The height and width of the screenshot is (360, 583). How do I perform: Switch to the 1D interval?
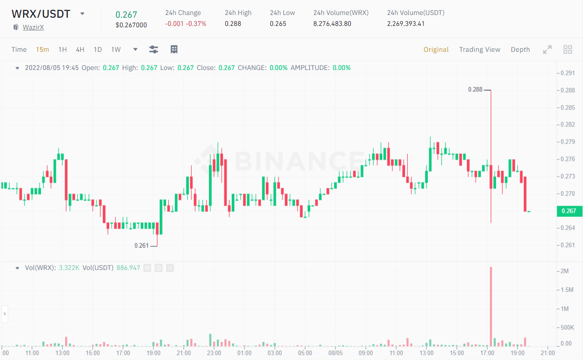click(x=97, y=50)
